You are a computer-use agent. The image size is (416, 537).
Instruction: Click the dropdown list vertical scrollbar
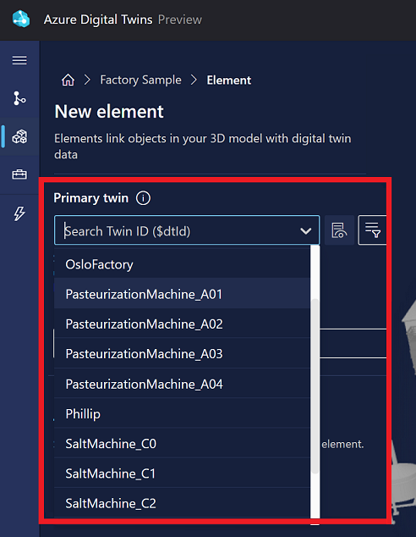click(x=315, y=385)
